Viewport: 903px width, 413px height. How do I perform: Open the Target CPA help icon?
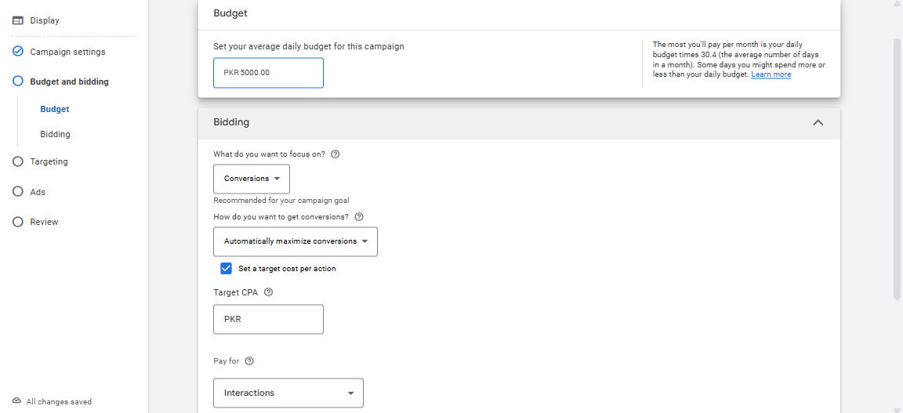coord(268,292)
